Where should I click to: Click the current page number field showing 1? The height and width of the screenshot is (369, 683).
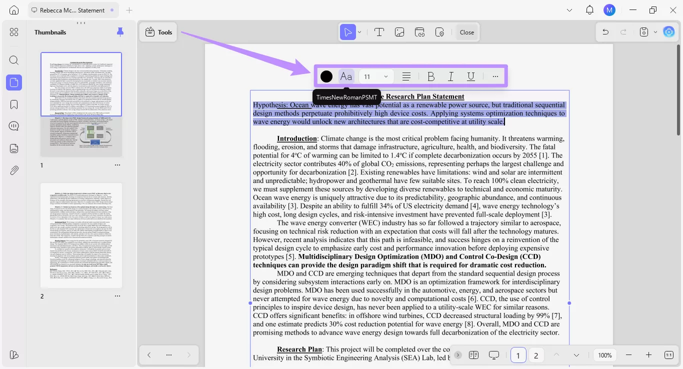point(518,355)
